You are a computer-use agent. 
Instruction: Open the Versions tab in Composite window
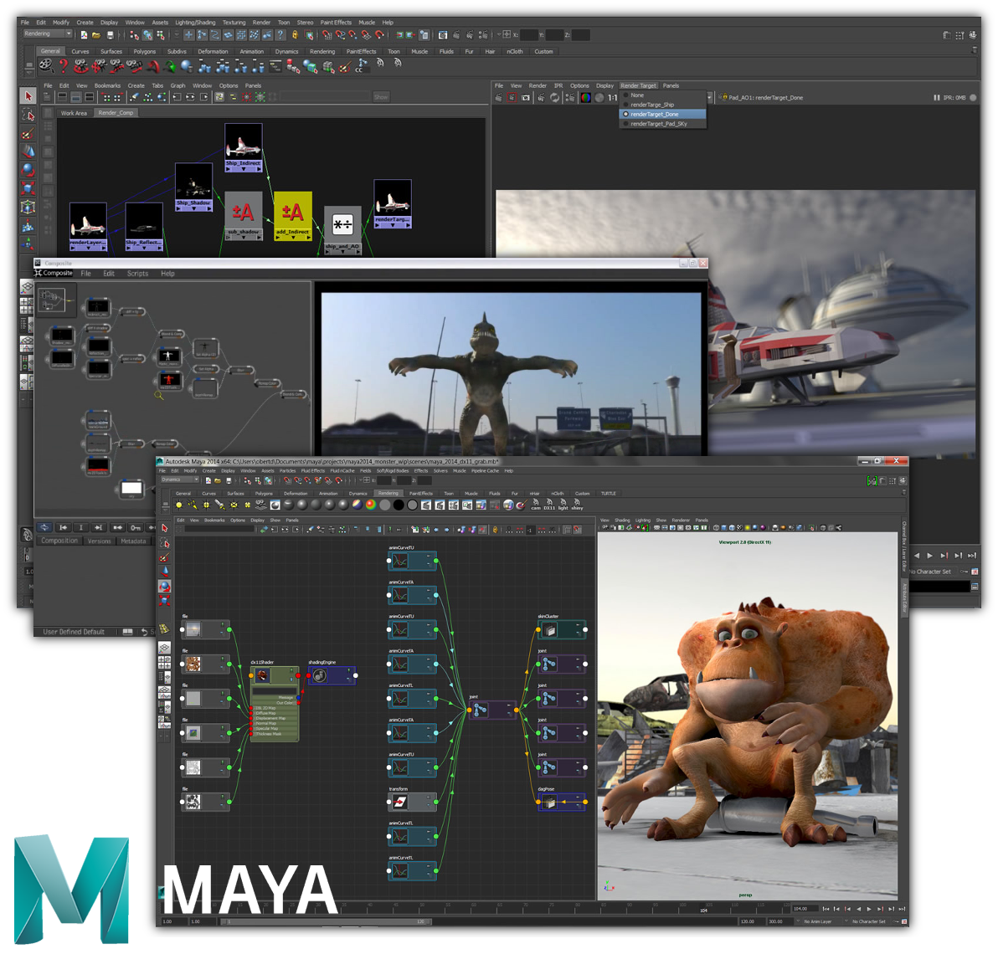(100, 541)
